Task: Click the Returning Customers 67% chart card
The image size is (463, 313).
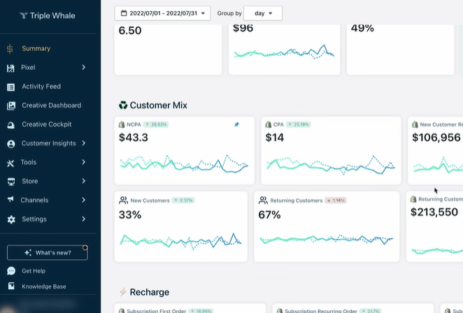Action: click(x=326, y=226)
